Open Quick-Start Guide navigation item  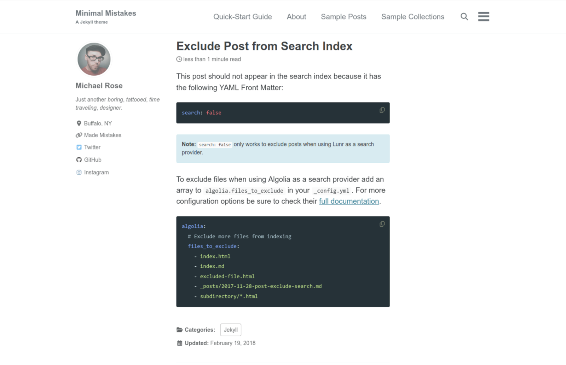242,17
